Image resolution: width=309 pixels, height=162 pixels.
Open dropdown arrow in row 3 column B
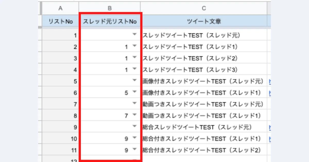pos(134,58)
